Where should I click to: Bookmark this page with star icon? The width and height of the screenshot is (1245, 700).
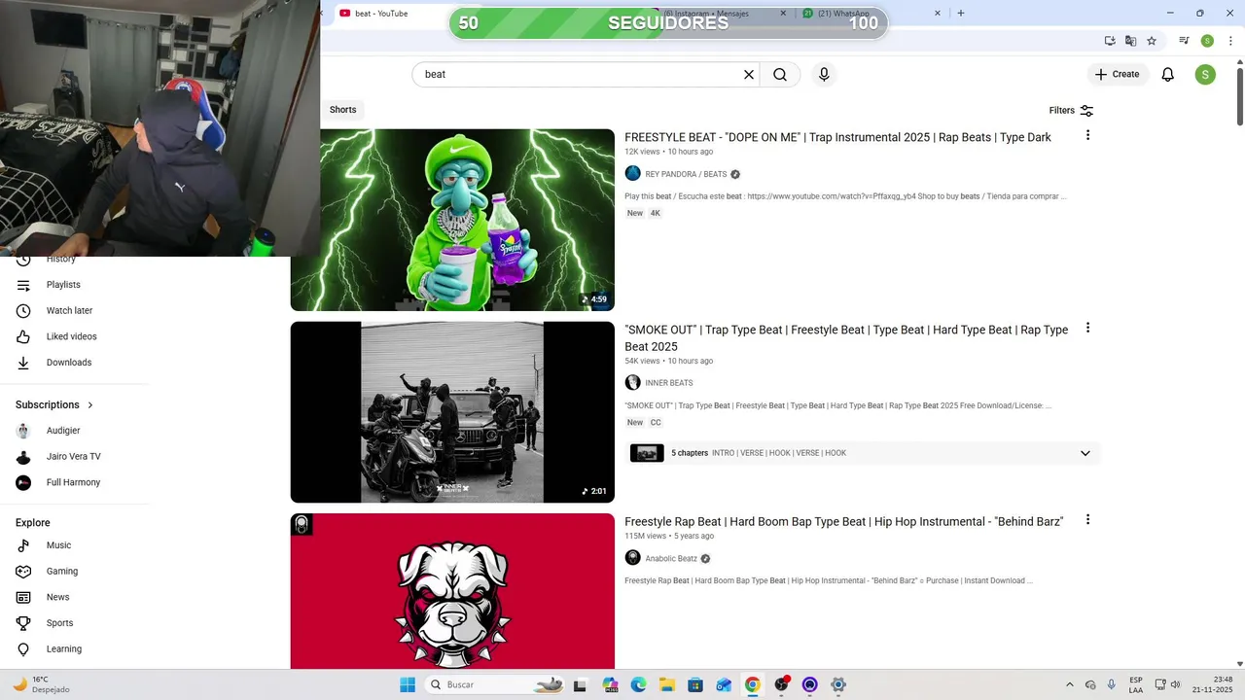pyautogui.click(x=1152, y=41)
